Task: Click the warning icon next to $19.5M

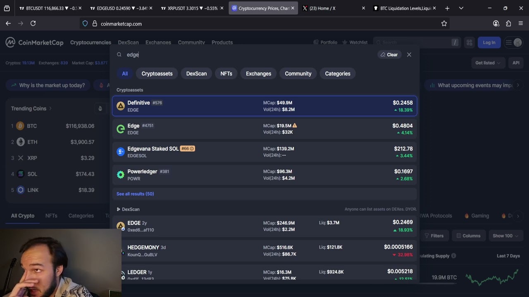Action: pos(295,125)
